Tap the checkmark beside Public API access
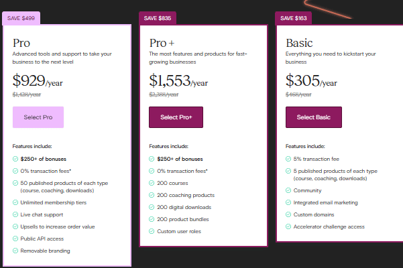The height and width of the screenshot is (268, 403). [x=15, y=239]
